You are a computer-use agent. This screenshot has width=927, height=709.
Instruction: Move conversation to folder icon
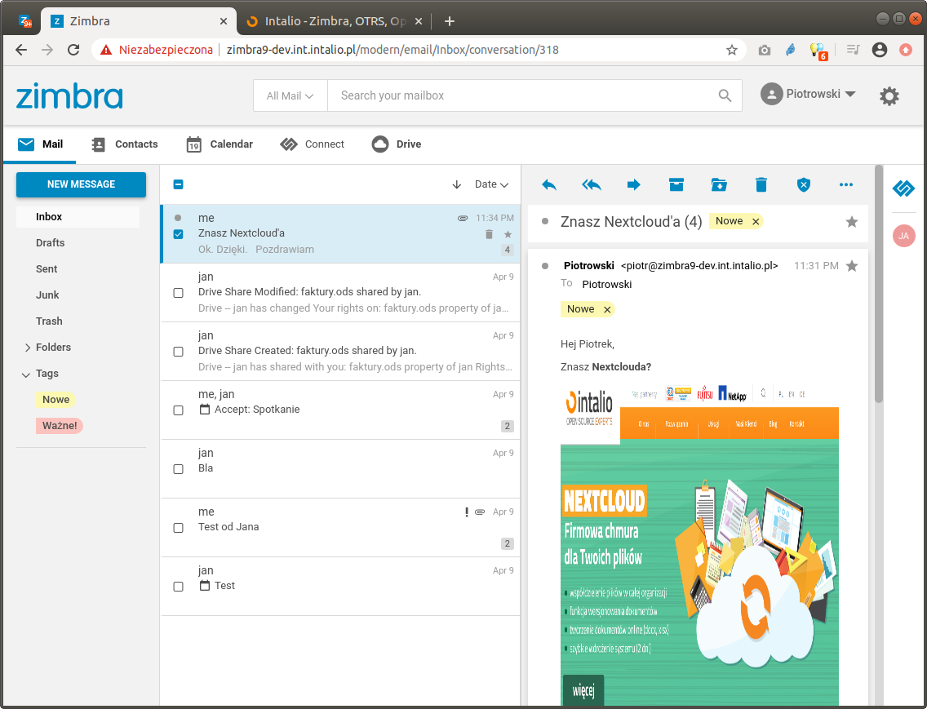tap(719, 185)
